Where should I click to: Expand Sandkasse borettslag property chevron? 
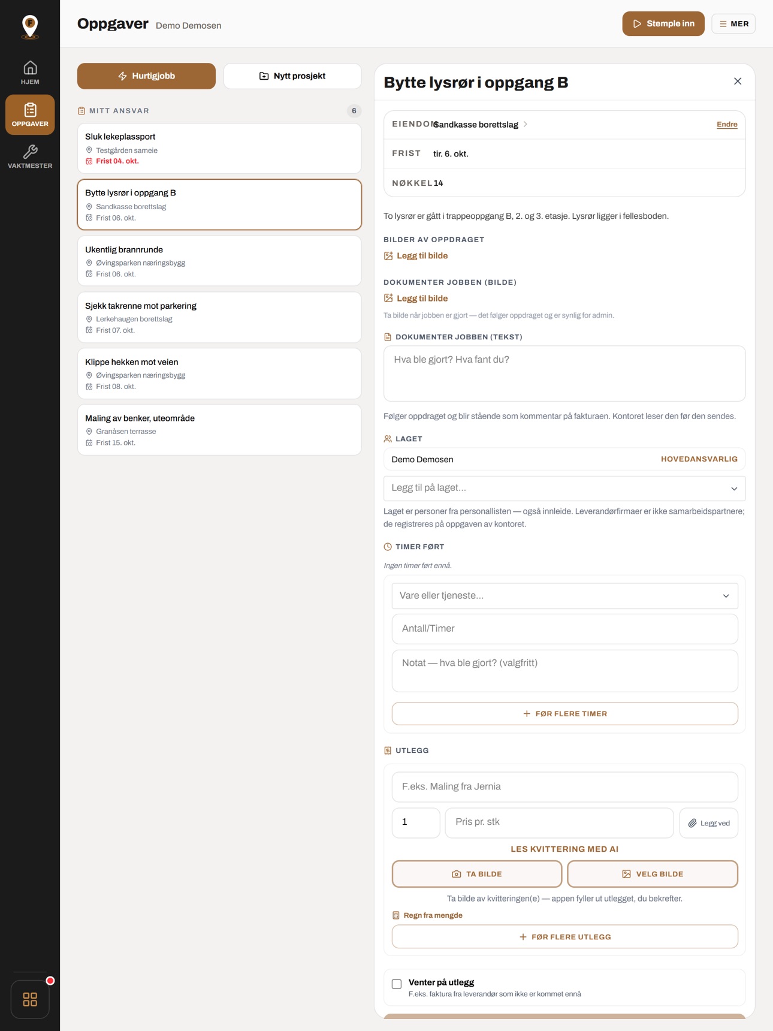pos(526,125)
